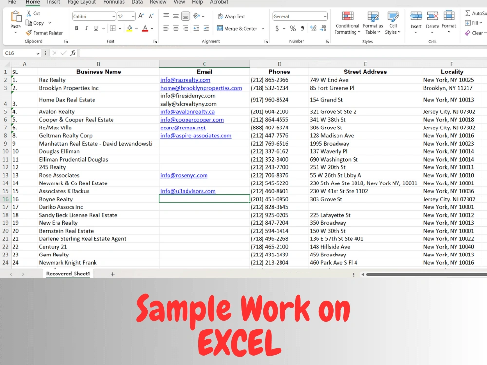Open the font size dropdown
This screenshot has height=365, width=487.
click(133, 16)
